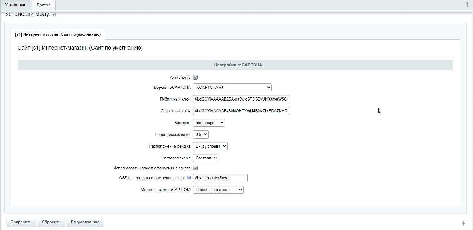The width and height of the screenshot is (473, 230).
Task: Open the Порог прохождения dropdown
Action: (201, 135)
